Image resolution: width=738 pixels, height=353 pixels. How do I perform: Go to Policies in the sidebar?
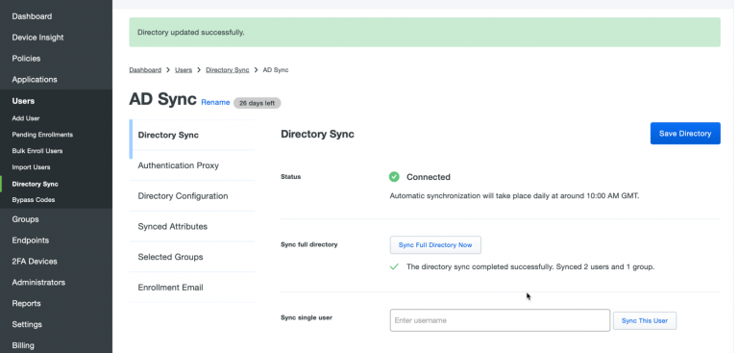click(x=26, y=59)
